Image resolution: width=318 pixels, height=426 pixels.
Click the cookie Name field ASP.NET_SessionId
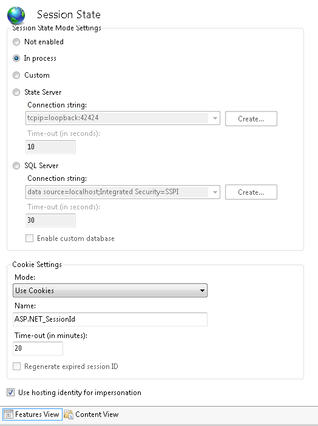pos(110,319)
